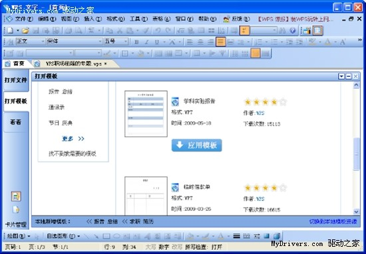The image size is (366, 254).
Task: Click the undo arrow icon
Action: [x=158, y=31]
